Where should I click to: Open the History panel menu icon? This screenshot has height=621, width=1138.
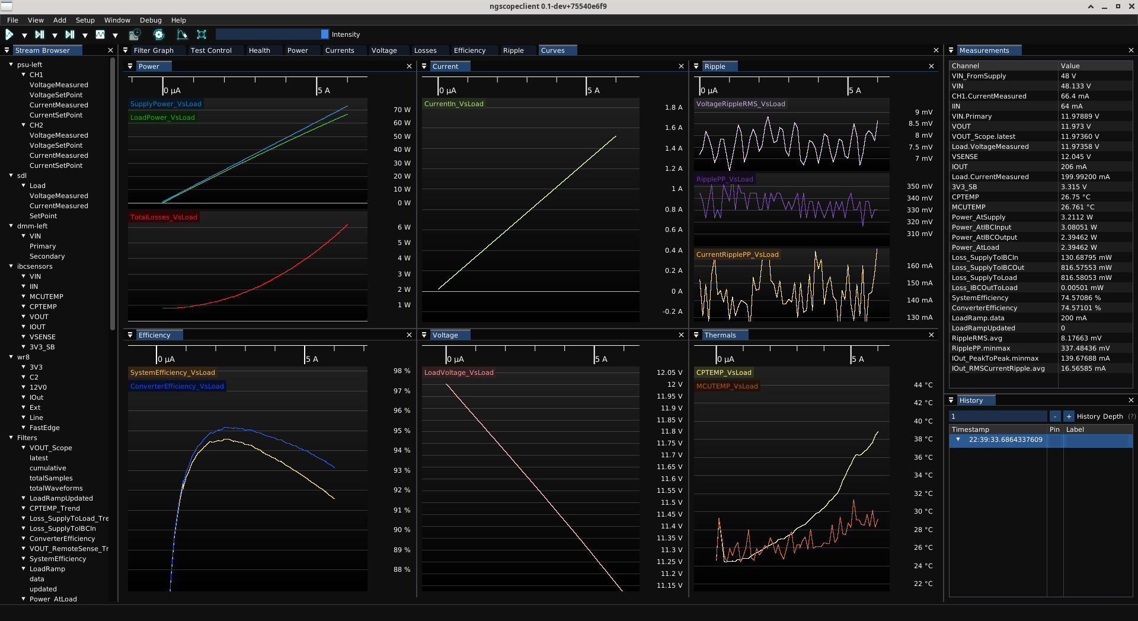[x=951, y=400]
